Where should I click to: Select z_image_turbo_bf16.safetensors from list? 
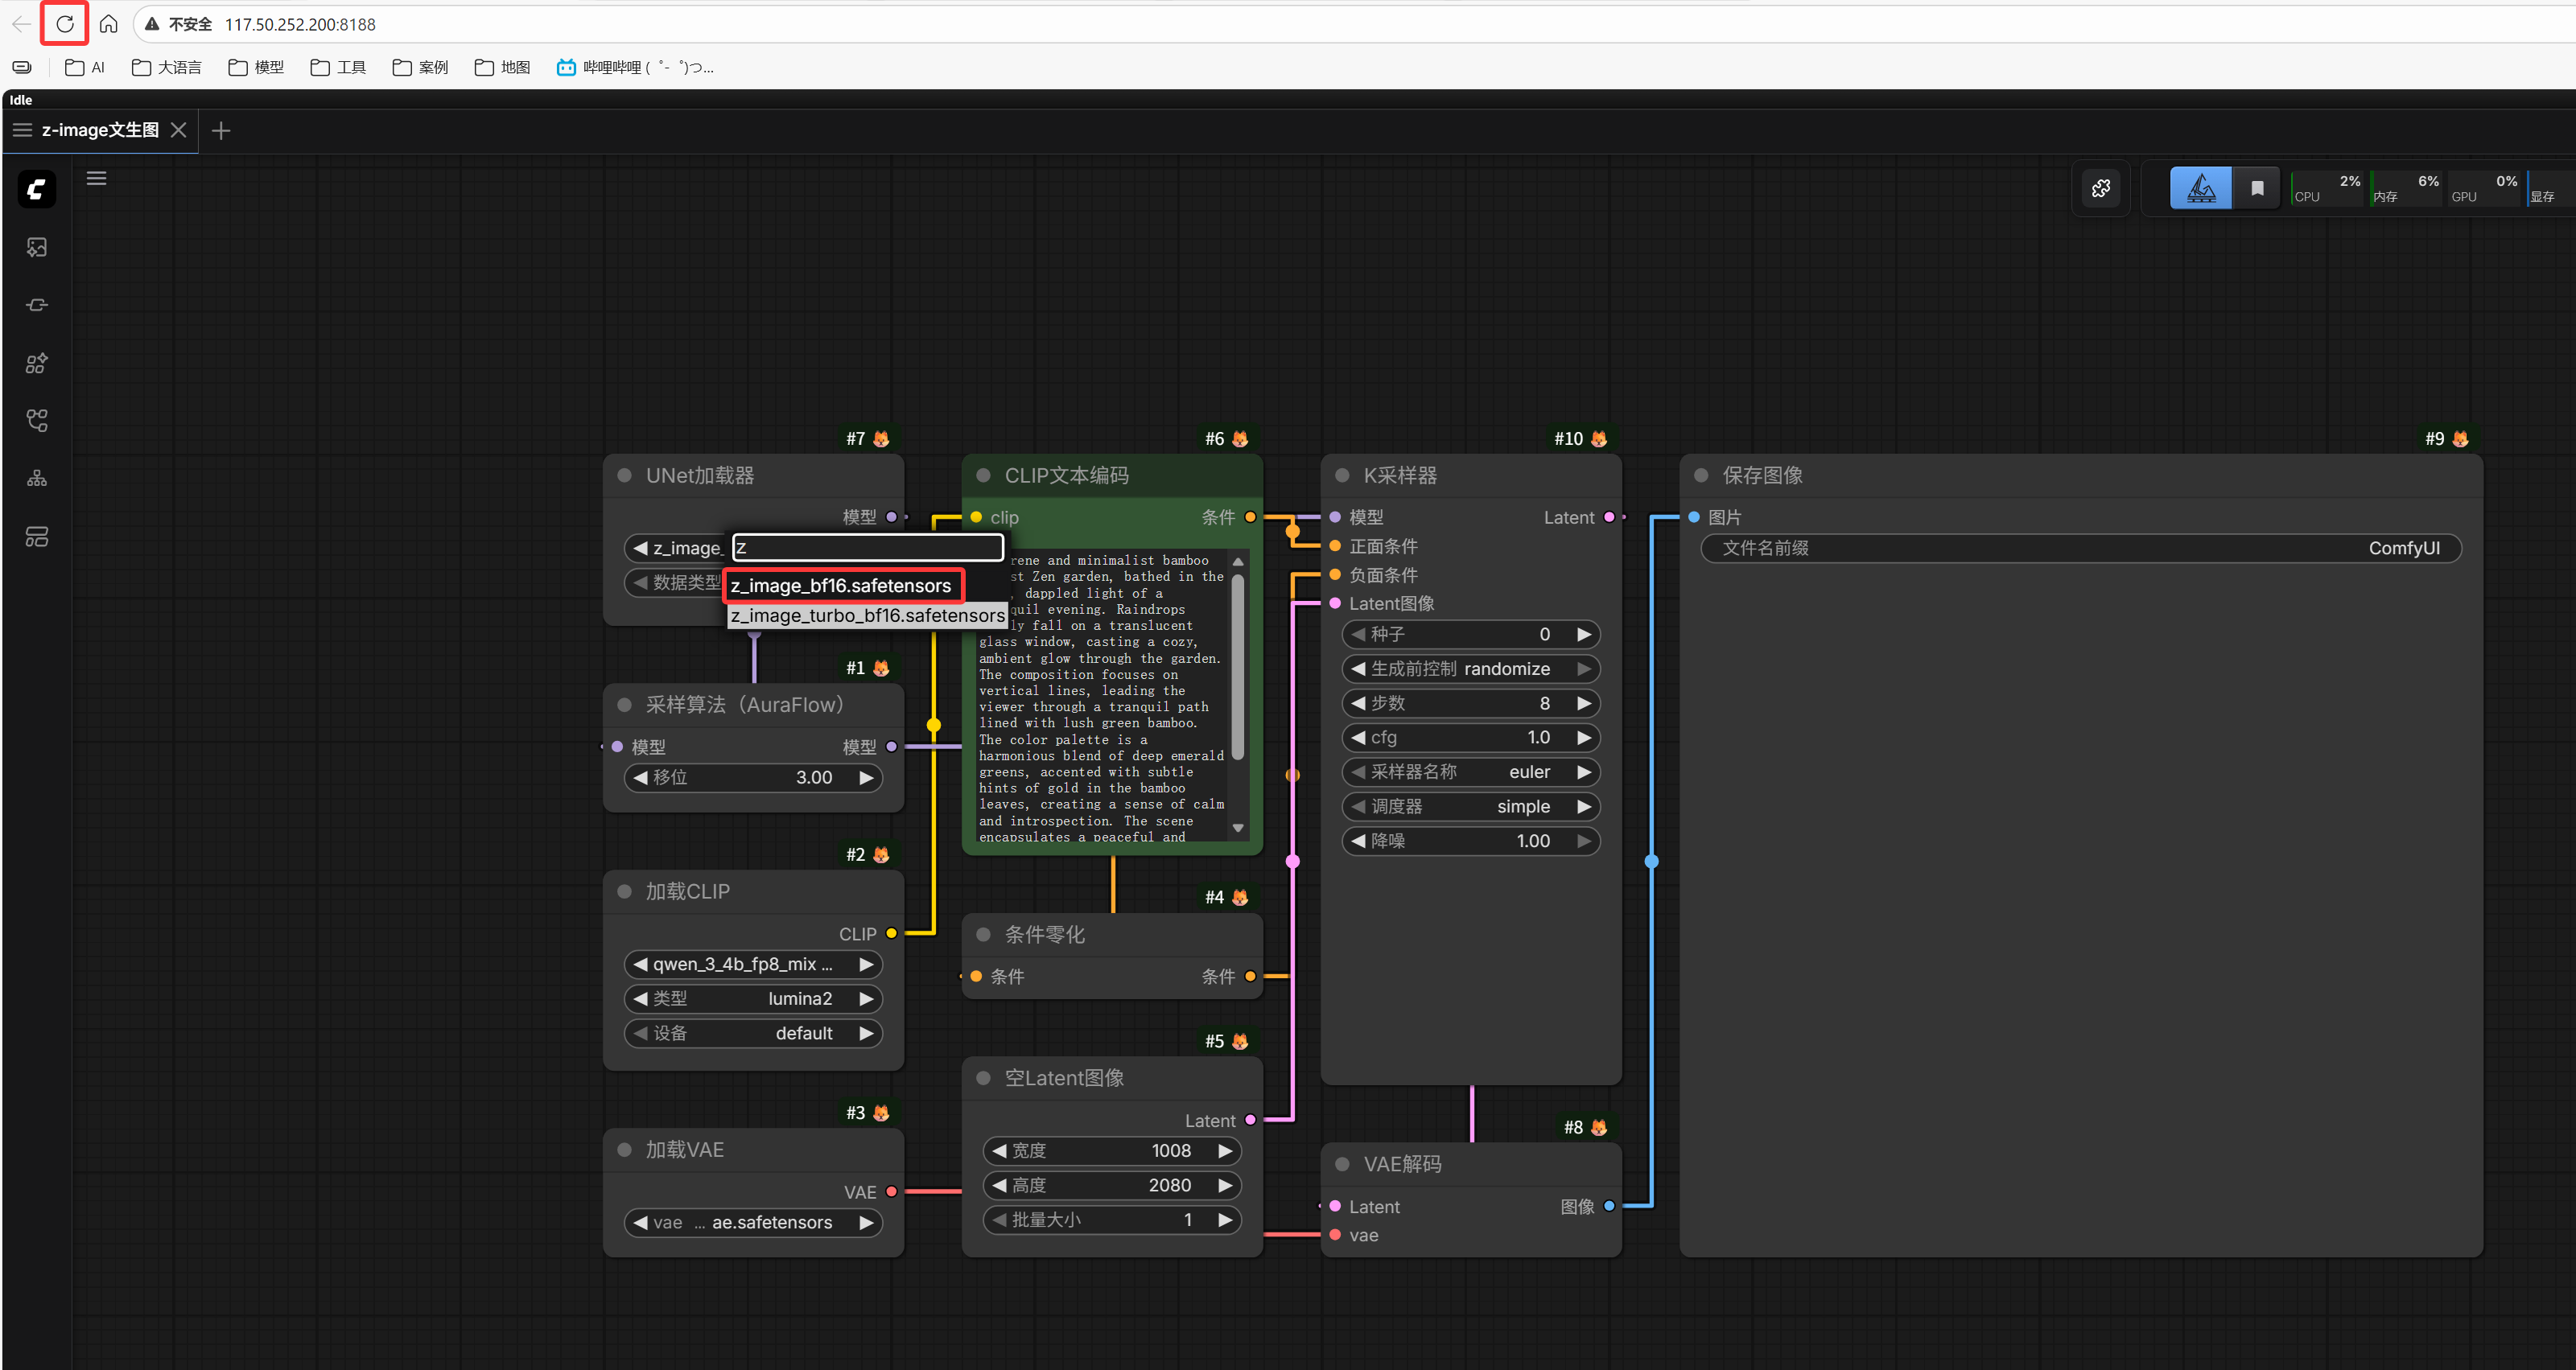[x=866, y=616]
